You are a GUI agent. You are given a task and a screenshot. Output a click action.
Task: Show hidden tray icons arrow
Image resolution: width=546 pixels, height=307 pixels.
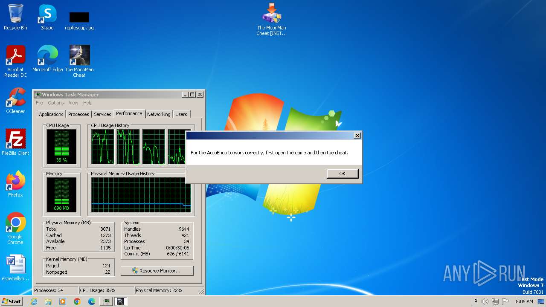click(x=476, y=301)
